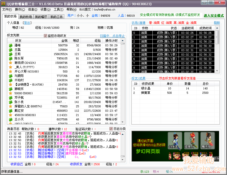This screenshot has width=227, height=175.
Task: Switch to the 我的餐厅 tab
Action: [x=41, y=17]
